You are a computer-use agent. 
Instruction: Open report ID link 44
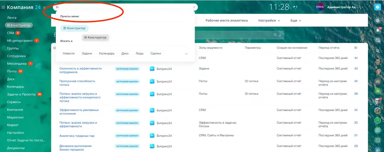point(356,58)
